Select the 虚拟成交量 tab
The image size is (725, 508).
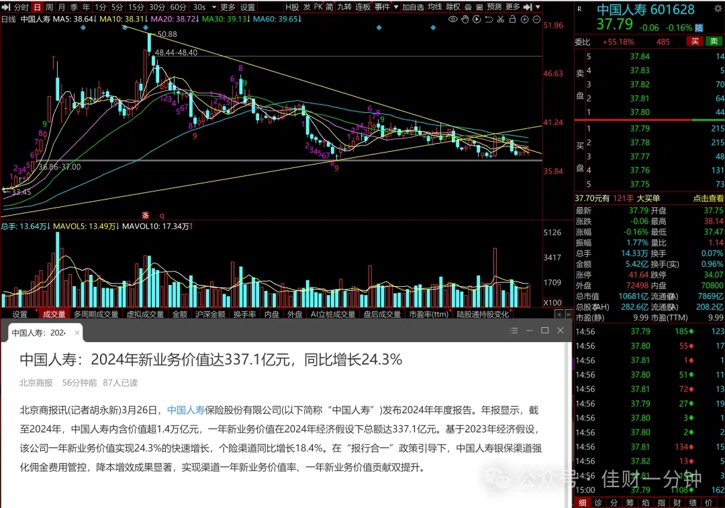[x=145, y=314]
